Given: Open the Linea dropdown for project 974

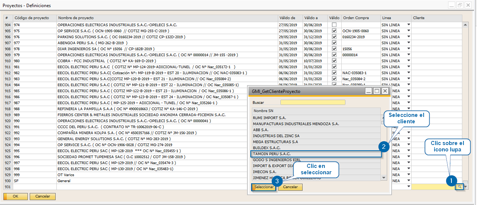Looking at the screenshot, I should [x=409, y=25].
